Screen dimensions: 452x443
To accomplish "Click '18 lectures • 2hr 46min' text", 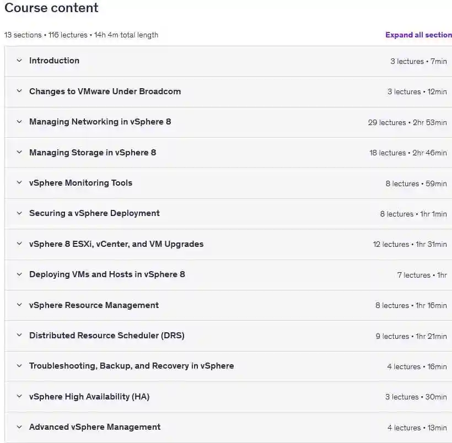I will pyautogui.click(x=408, y=153).
